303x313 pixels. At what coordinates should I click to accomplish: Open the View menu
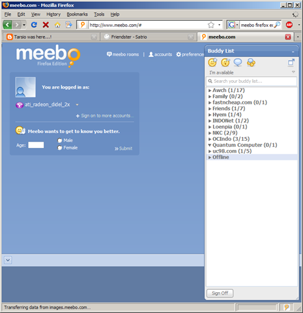[36, 14]
